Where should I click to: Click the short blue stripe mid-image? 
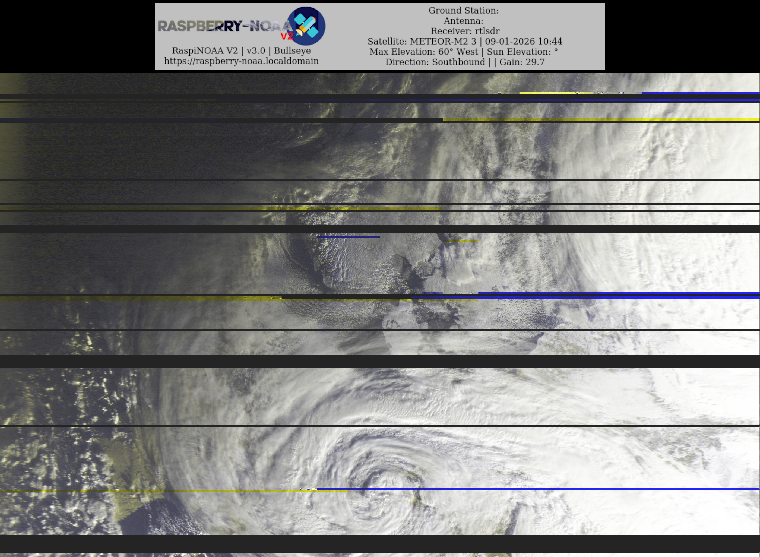[x=348, y=237]
